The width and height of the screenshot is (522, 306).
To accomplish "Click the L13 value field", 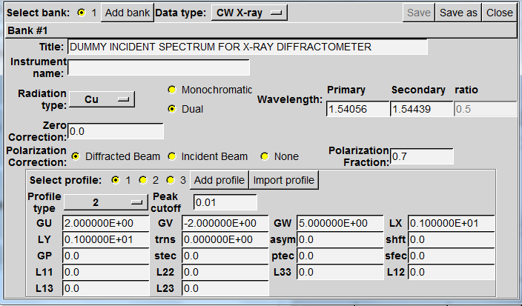I will point(106,288).
